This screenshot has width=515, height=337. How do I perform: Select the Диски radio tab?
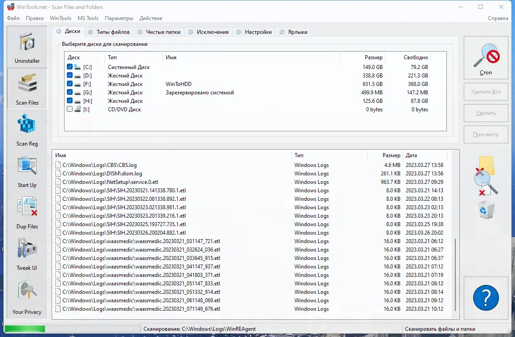click(x=68, y=32)
